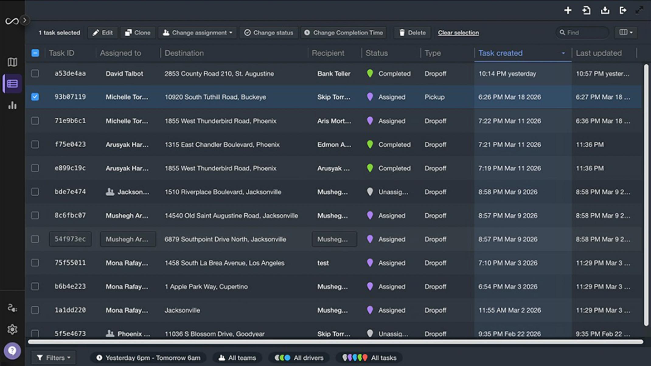Viewport: 651px width, 366px height.
Task: Click the horizontal scrollbar below table
Action: coord(336,342)
